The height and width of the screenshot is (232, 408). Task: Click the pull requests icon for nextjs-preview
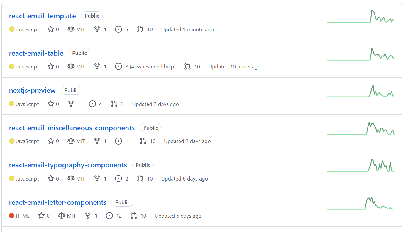click(114, 104)
